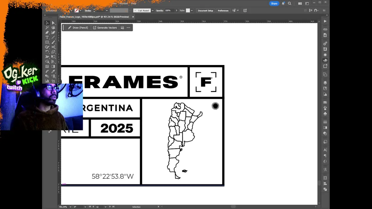
Task: Open the Layers panel icon
Action: click(325, 83)
